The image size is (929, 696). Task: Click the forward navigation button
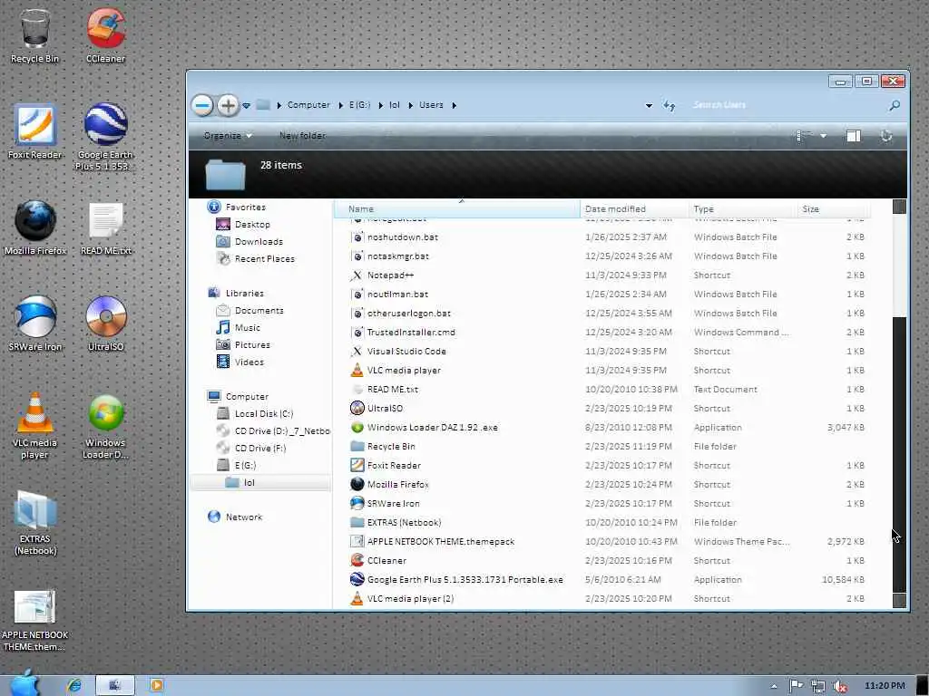click(x=228, y=105)
